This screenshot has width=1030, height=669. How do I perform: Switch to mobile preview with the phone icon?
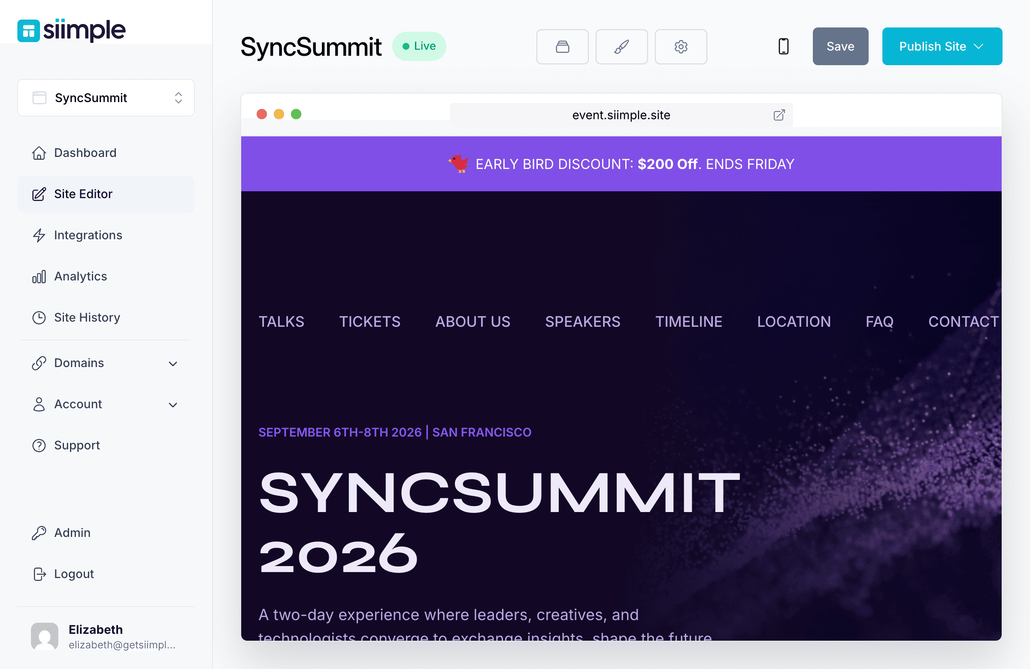pyautogui.click(x=783, y=46)
